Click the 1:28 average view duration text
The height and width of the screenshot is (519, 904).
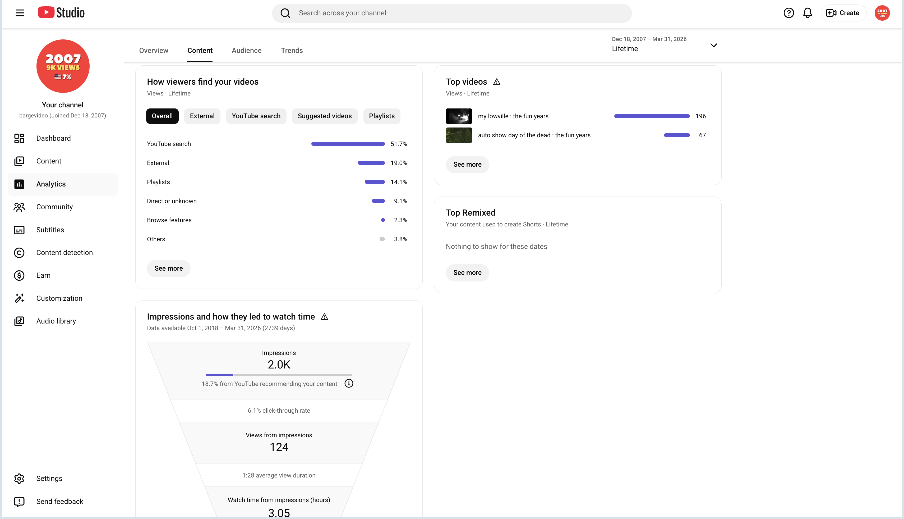tap(279, 476)
